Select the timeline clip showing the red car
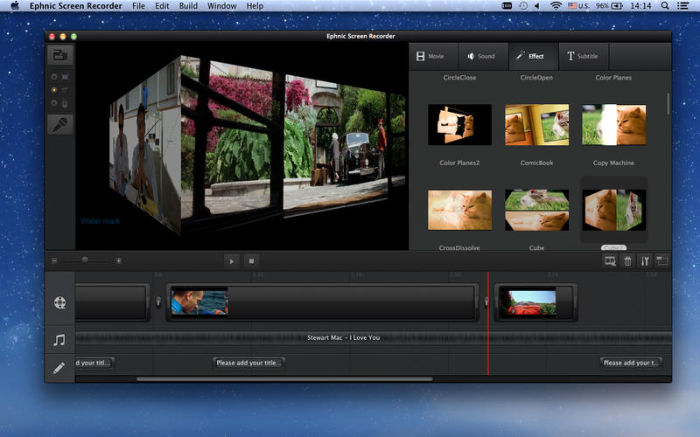 [x=535, y=302]
